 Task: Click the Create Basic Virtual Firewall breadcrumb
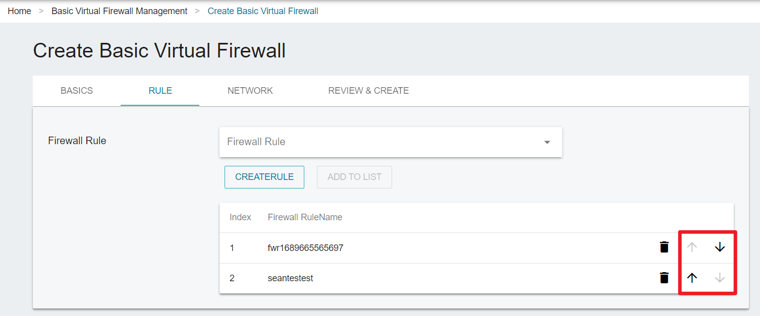263,11
